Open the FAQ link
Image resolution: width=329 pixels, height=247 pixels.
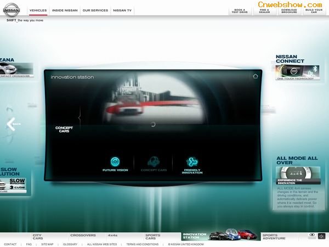coord(29,244)
